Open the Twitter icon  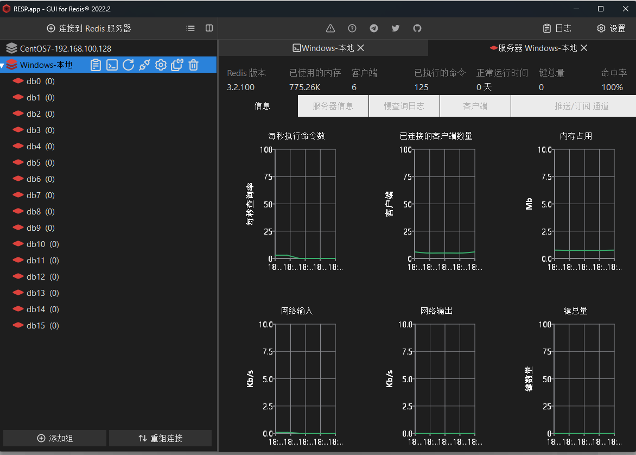[x=396, y=28]
